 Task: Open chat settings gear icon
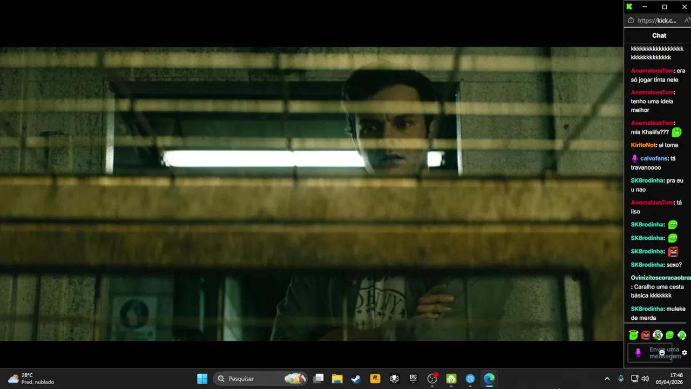coord(685,353)
